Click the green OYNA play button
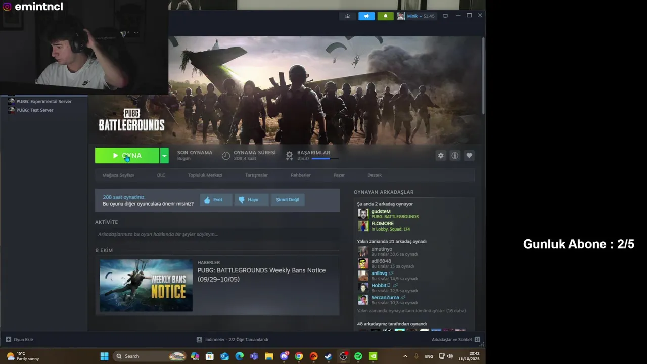The height and width of the screenshot is (364, 647). tap(127, 156)
